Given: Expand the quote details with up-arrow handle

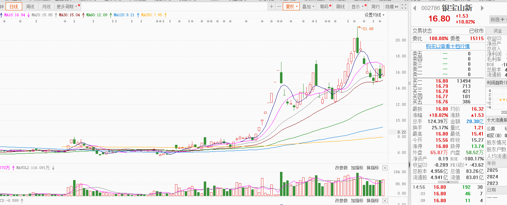Looking at the screenshot, I should pyautogui.click(x=448, y=182).
